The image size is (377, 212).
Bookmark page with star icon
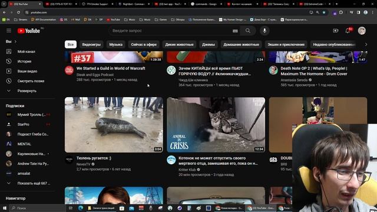point(324,12)
